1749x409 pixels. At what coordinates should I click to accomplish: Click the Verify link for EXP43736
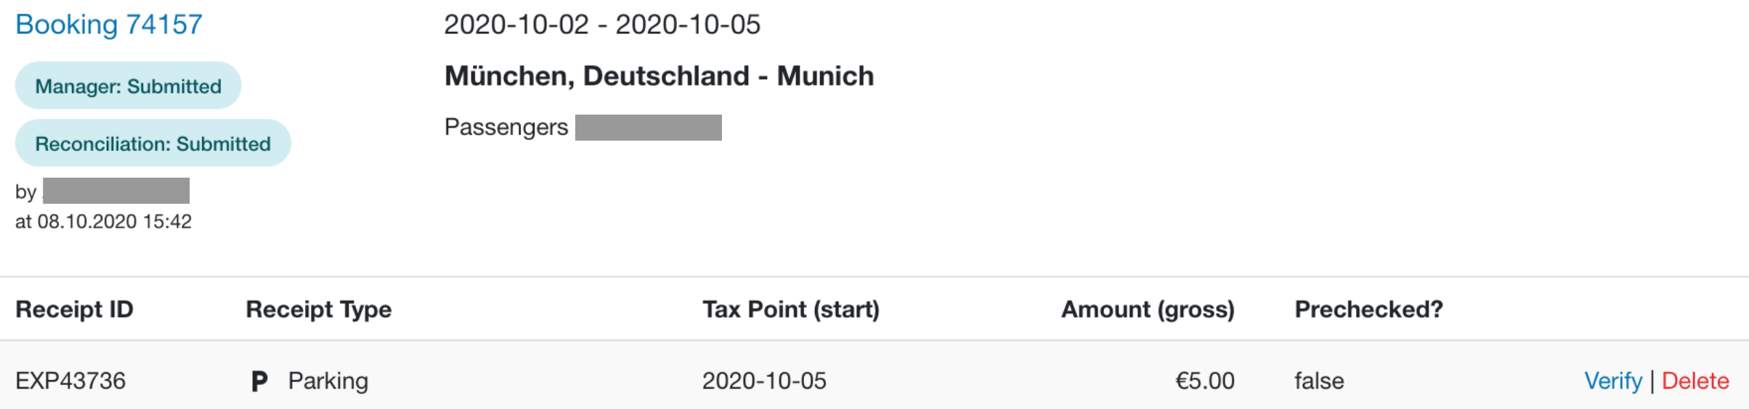(x=1612, y=381)
